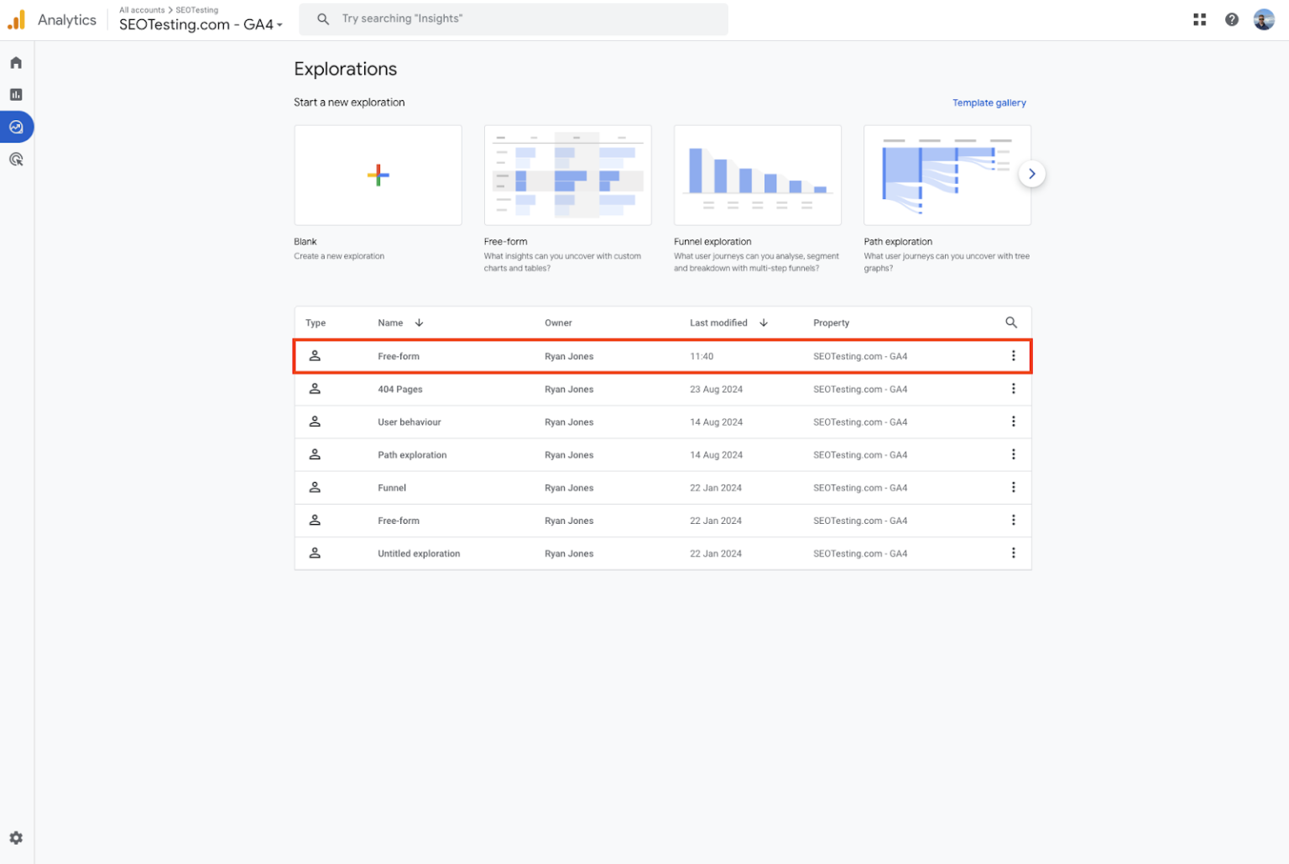Open the Google apps grid
Viewport: 1289px width, 864px height.
click(1199, 19)
